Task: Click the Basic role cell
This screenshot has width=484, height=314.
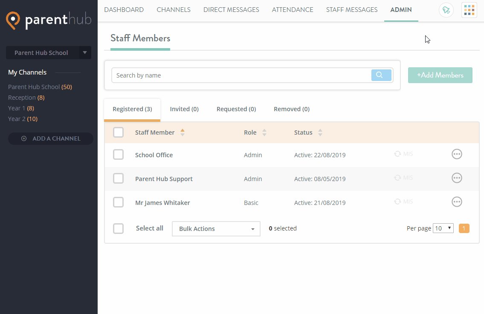Action: coord(251,203)
